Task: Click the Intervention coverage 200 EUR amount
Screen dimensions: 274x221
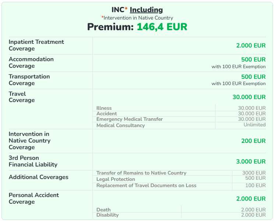Action: click(253, 141)
